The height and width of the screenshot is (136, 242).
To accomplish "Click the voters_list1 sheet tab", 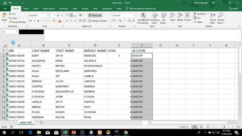I will tap(26, 122).
